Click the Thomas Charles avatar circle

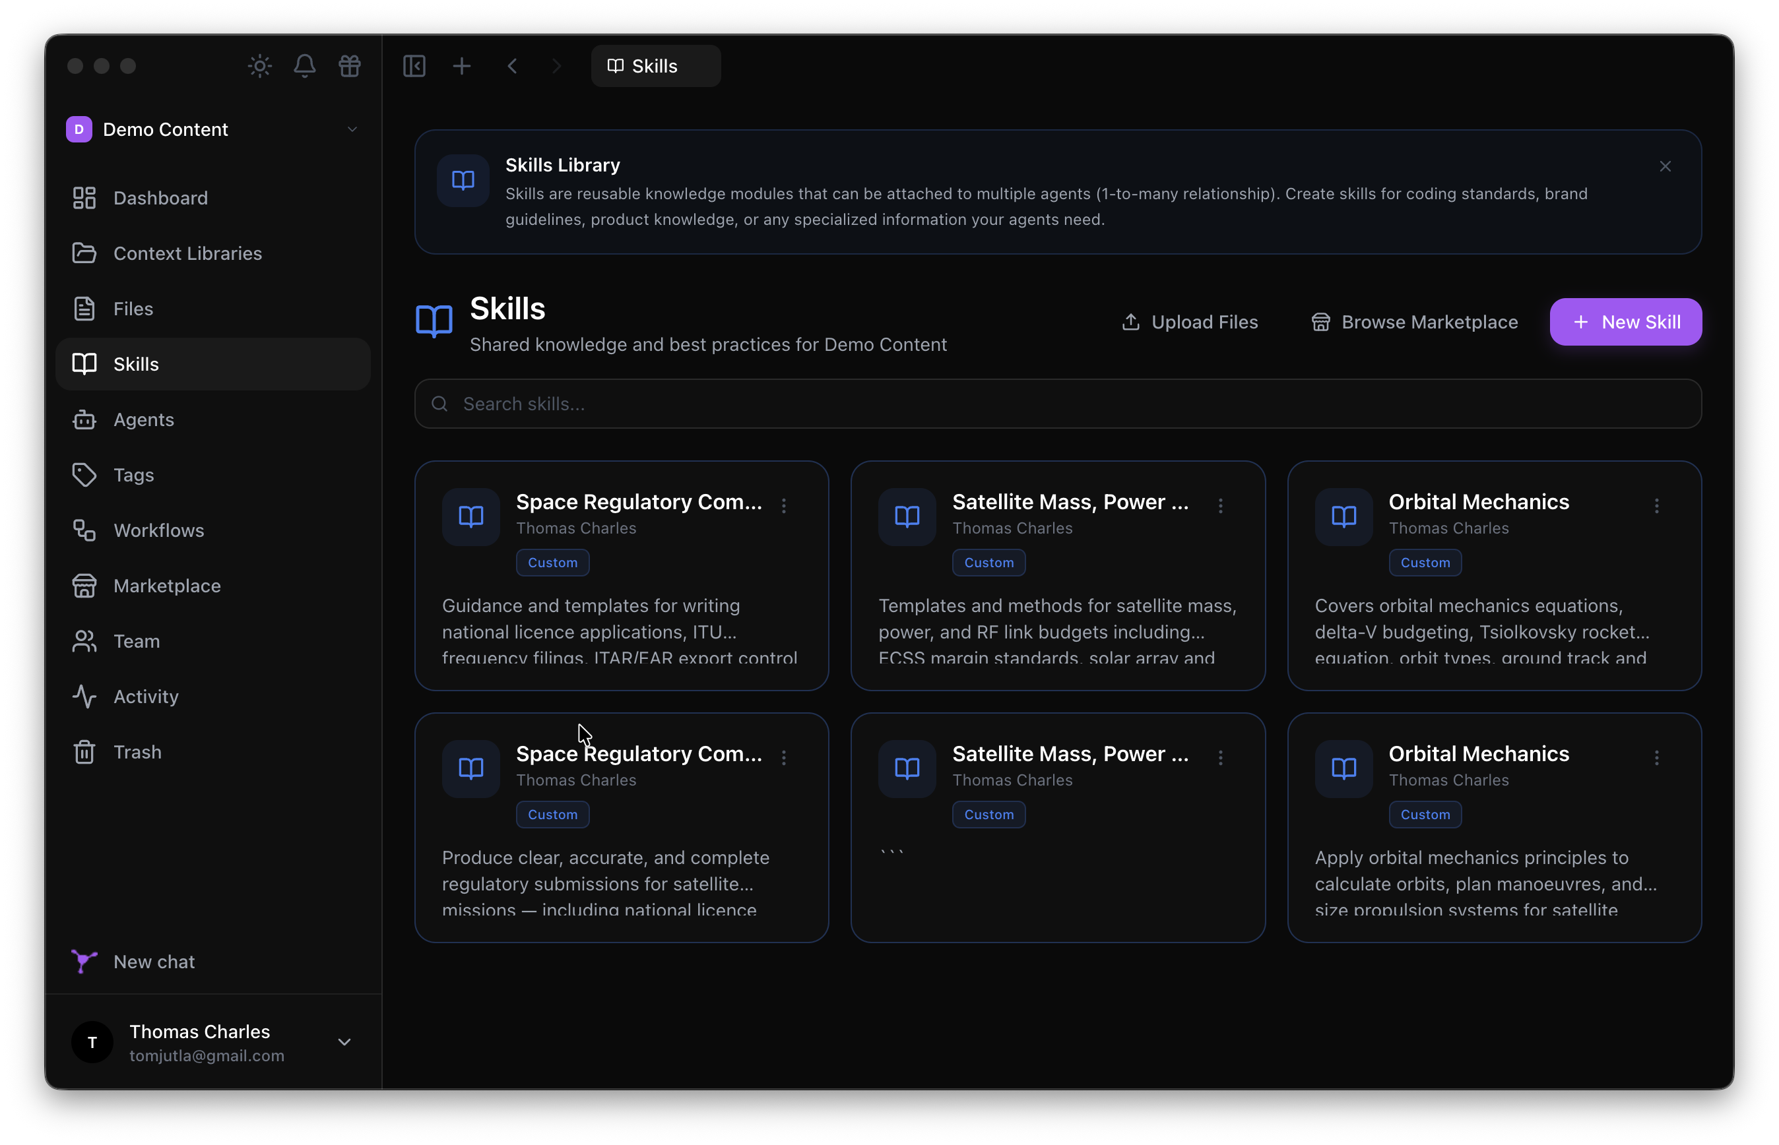click(x=92, y=1041)
